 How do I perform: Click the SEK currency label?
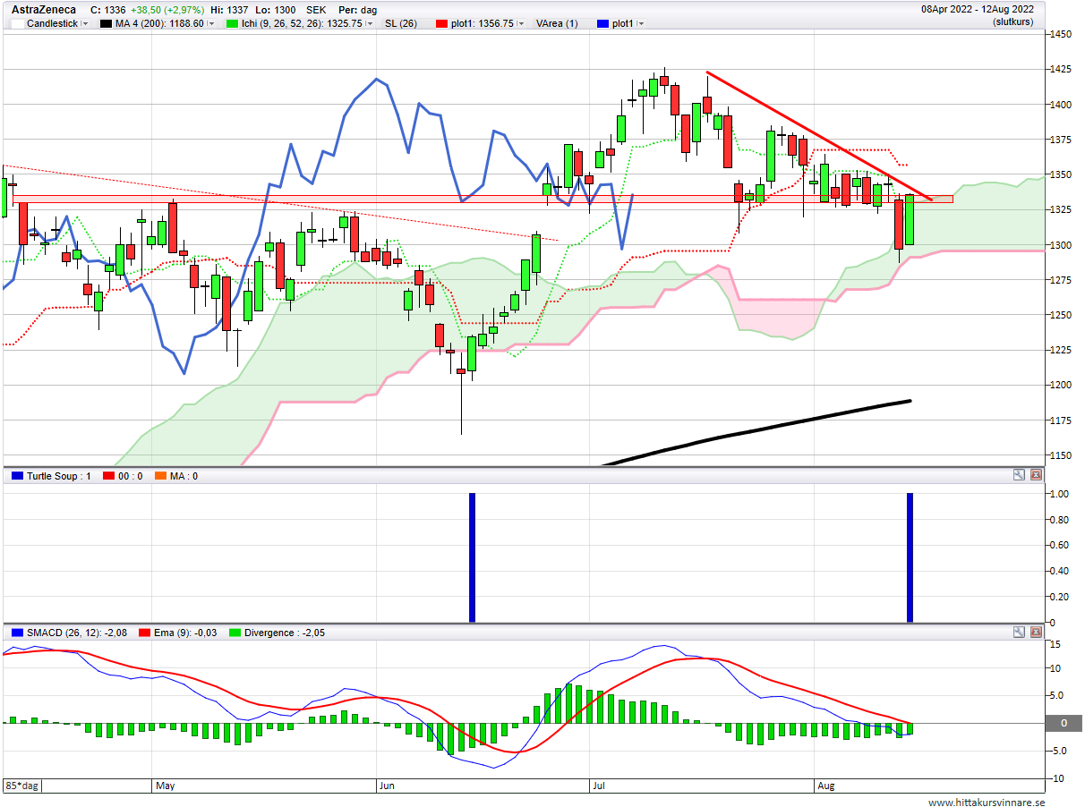point(315,9)
